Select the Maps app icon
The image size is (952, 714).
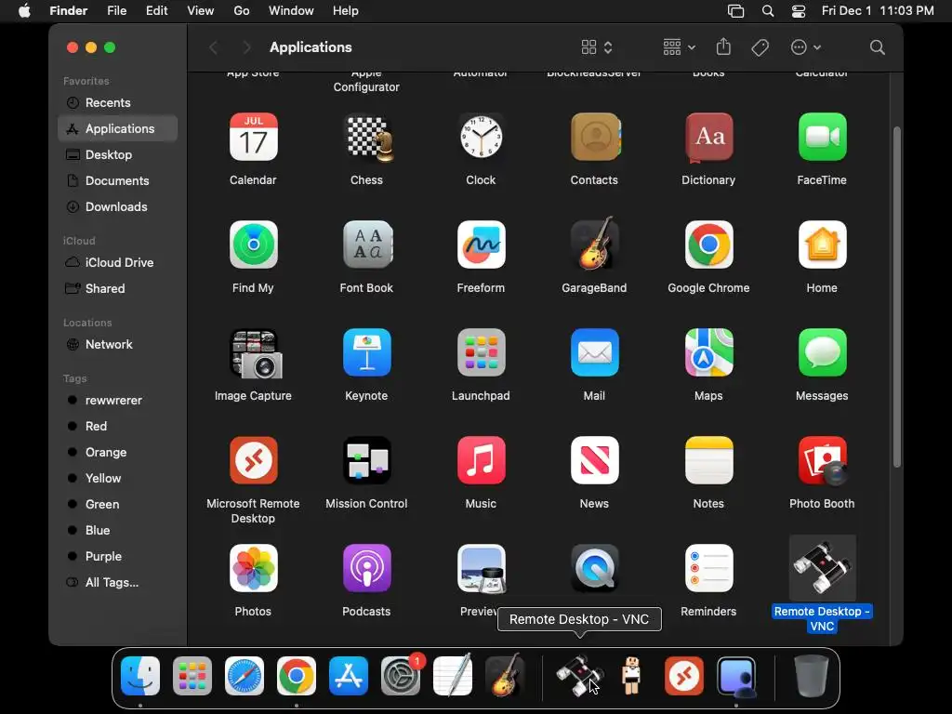pyautogui.click(x=708, y=352)
